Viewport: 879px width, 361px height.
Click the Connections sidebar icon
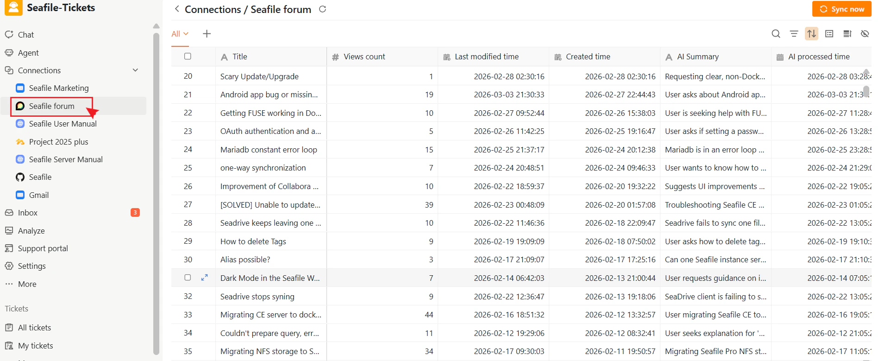tap(9, 70)
